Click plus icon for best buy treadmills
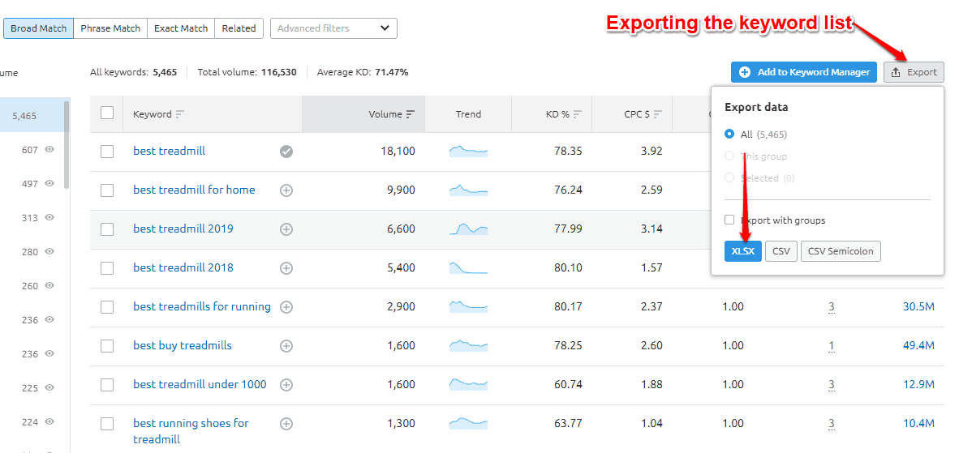Image resolution: width=959 pixels, height=453 pixels. tap(286, 346)
